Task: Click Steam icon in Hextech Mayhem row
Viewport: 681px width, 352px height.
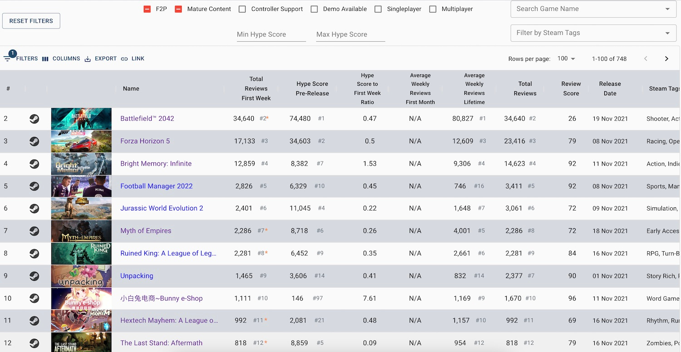Action: pyautogui.click(x=34, y=321)
